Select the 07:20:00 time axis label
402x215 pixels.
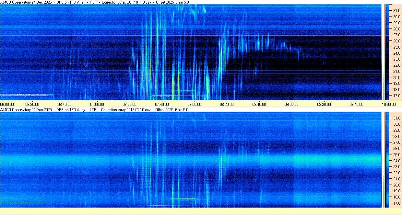[x=129, y=104]
